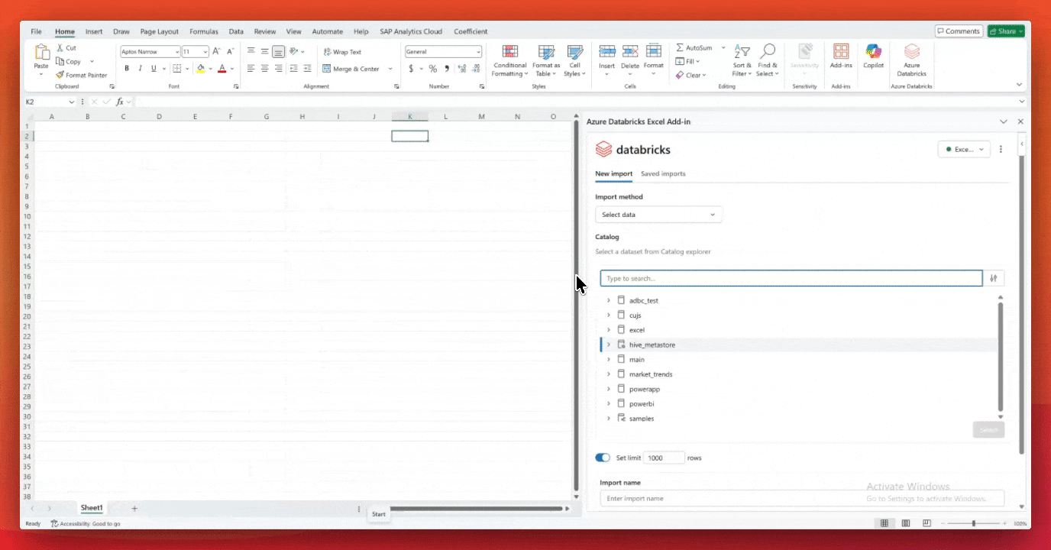
Task: Launch Copilot from the ribbon
Action: coord(873,52)
